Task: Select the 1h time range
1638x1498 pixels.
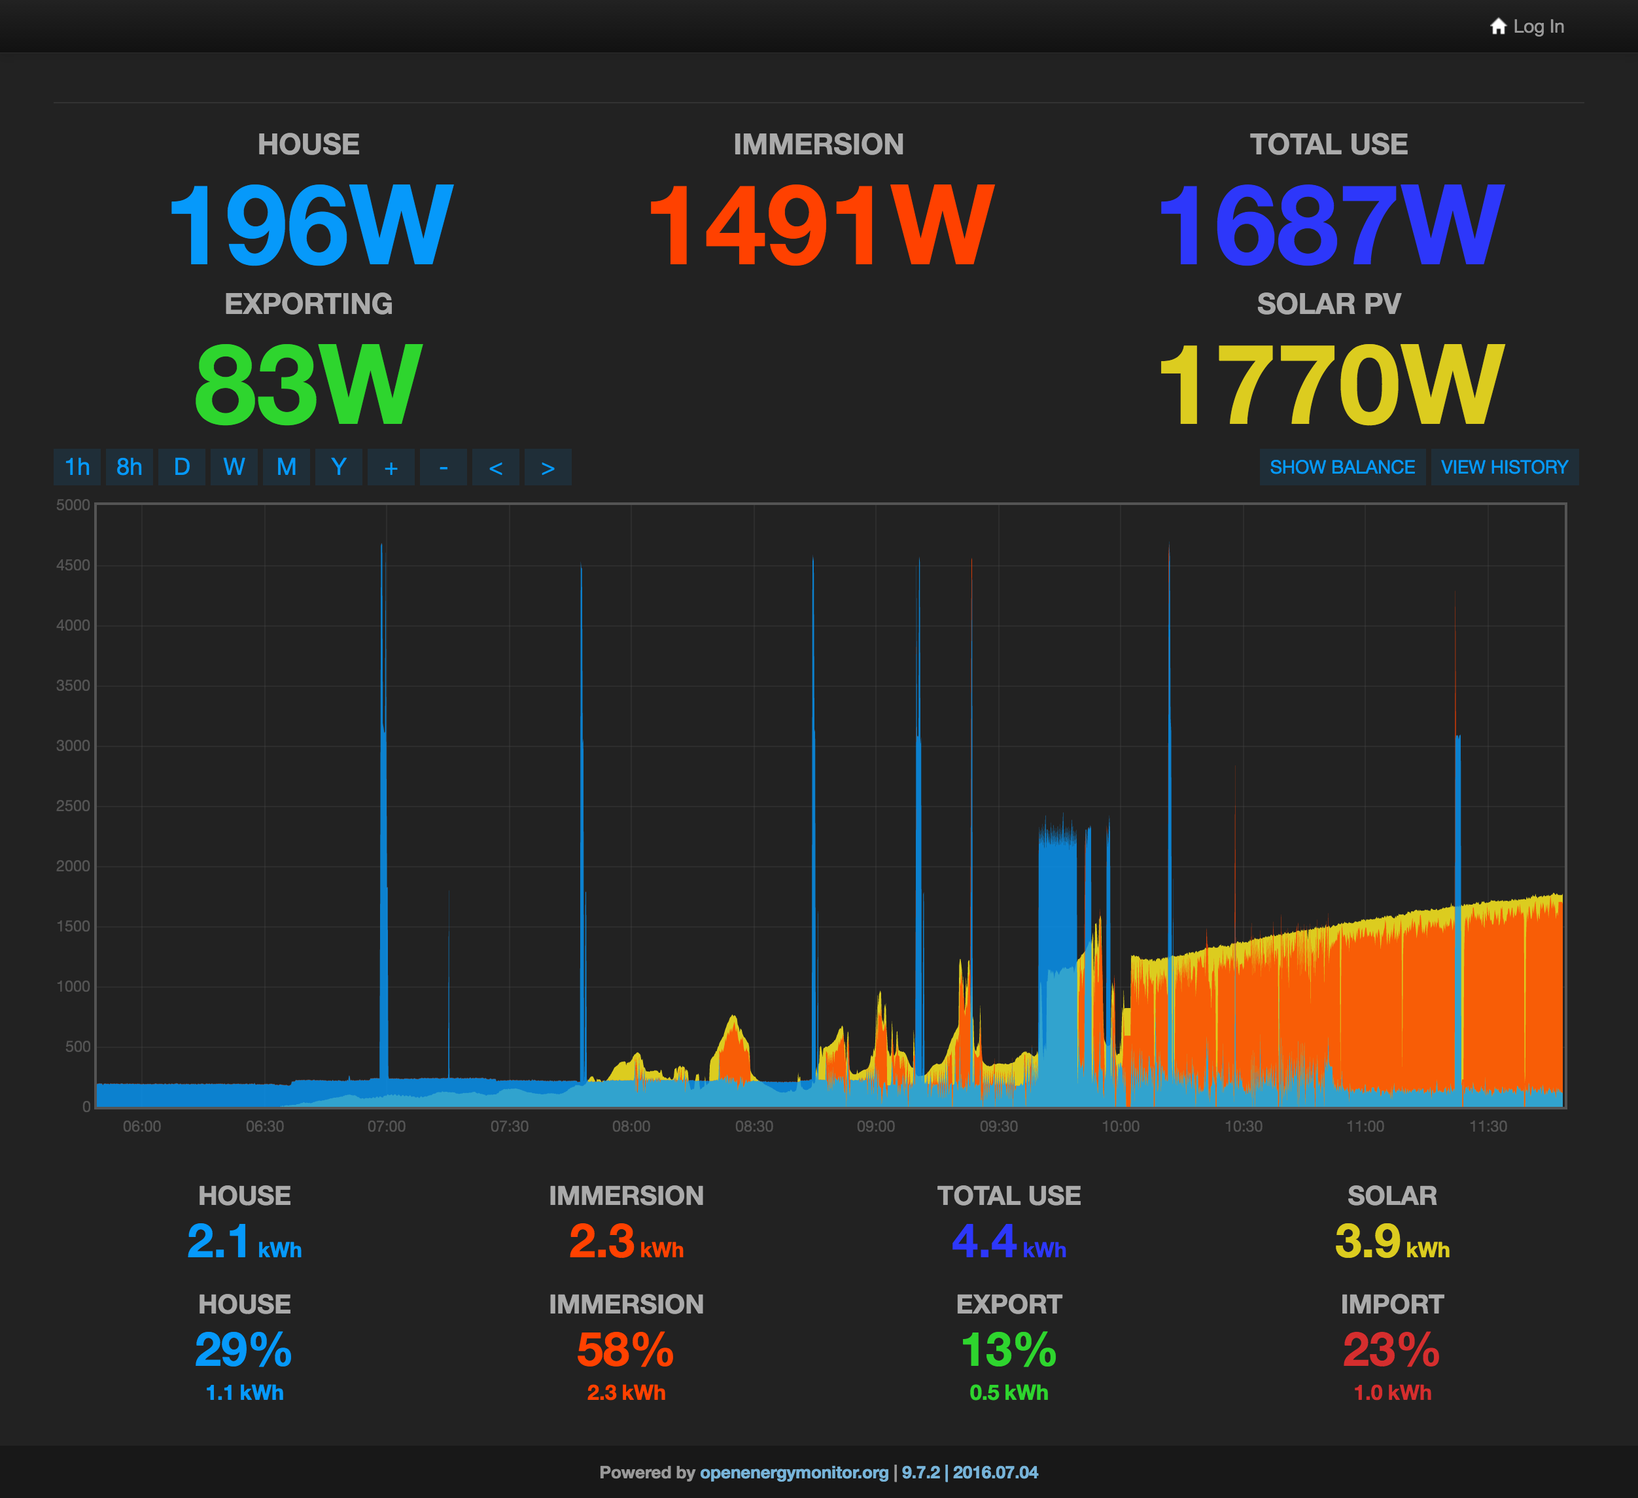Action: point(77,467)
